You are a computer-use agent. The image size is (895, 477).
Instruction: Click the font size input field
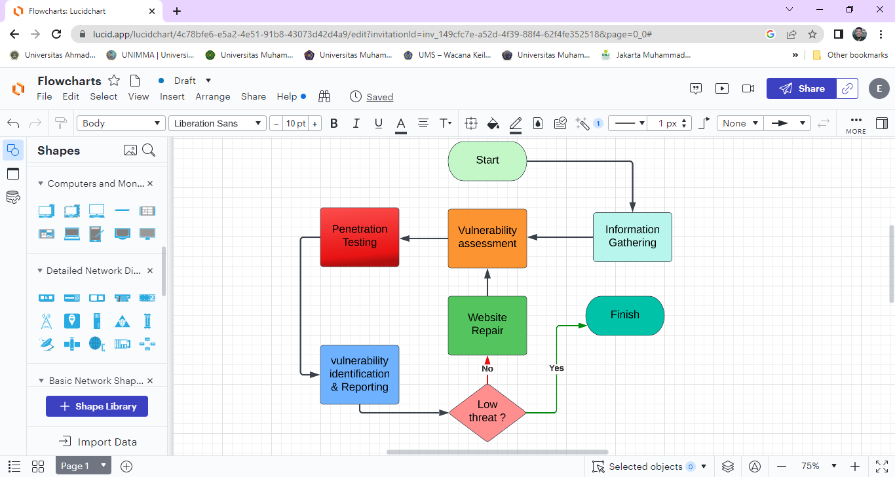tap(295, 123)
